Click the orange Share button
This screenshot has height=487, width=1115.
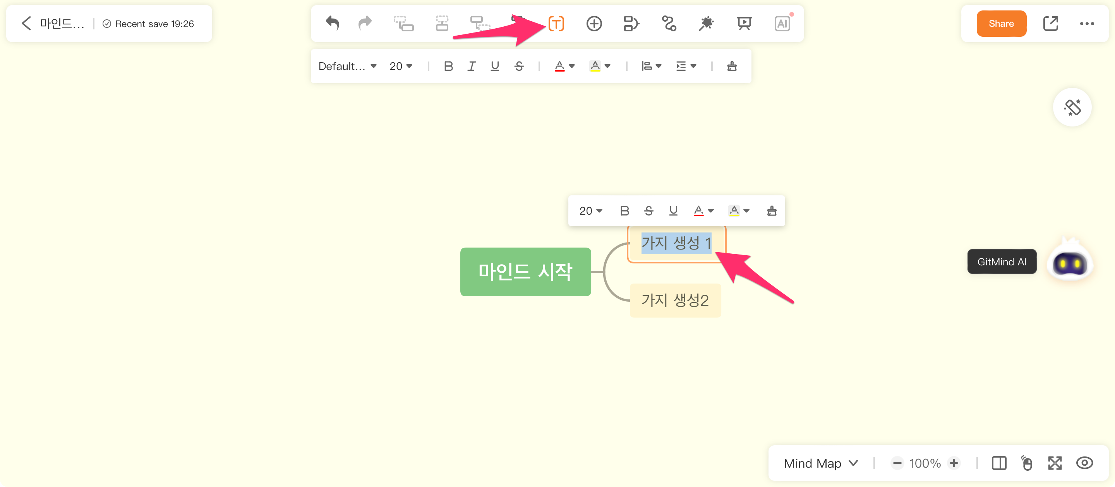(x=1001, y=23)
